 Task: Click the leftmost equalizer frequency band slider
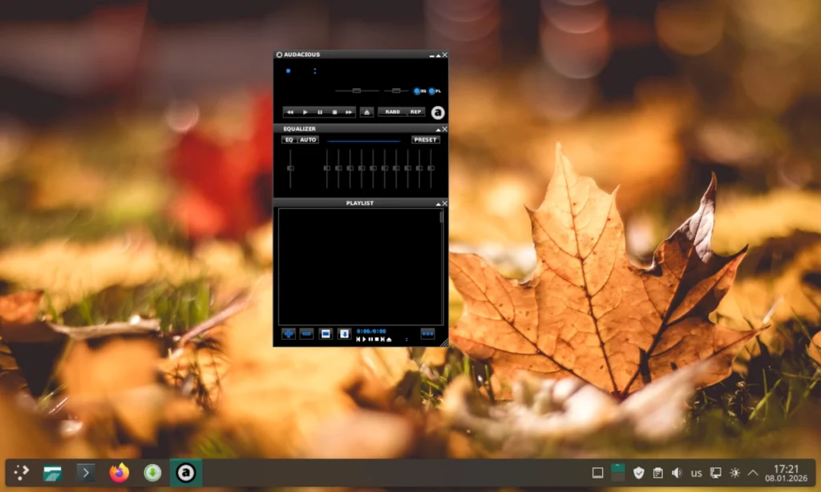(x=327, y=168)
